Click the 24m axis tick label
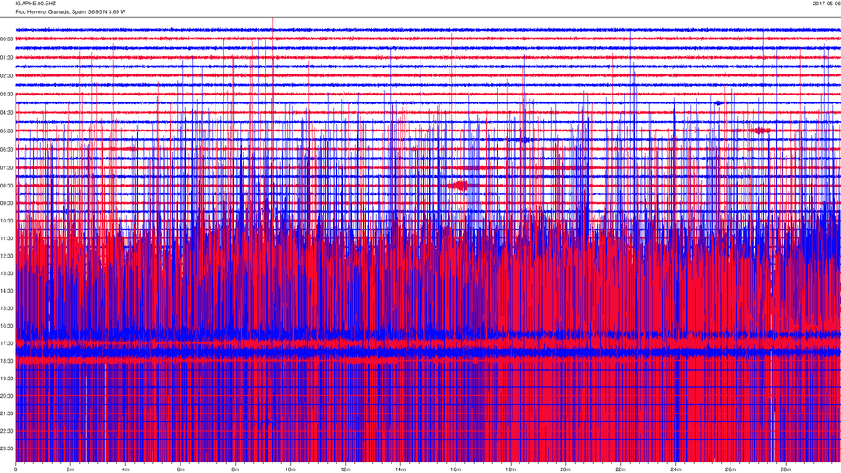The width and height of the screenshot is (841, 473). pyautogui.click(x=675, y=469)
